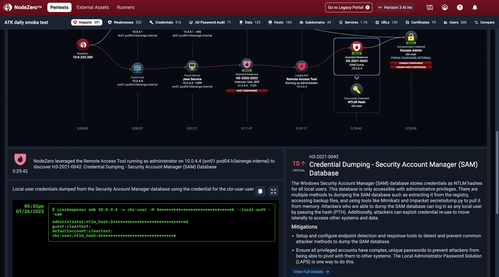Viewport: 499px width, 277px height.
Task: Click Go to Legacy Portal button
Action: click(x=349, y=7)
